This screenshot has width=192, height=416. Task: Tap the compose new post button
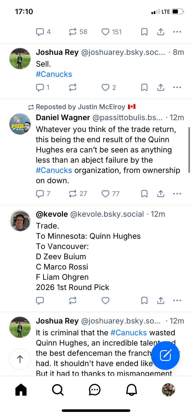click(165, 355)
